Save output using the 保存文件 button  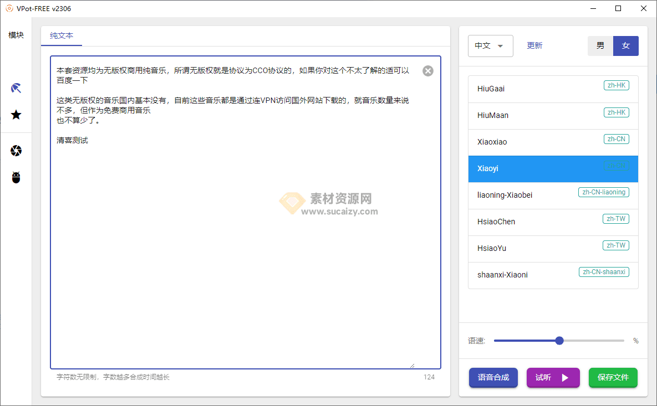click(613, 377)
